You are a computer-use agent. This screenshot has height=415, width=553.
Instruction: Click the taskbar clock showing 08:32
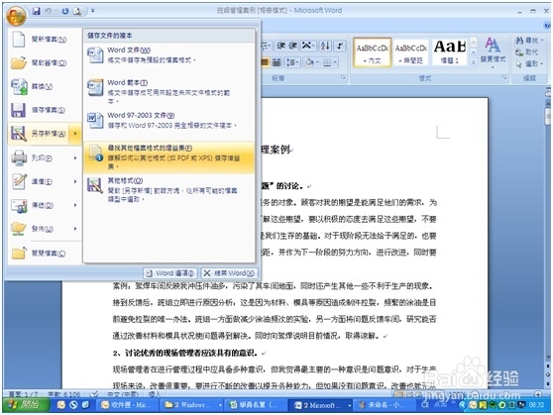click(536, 405)
